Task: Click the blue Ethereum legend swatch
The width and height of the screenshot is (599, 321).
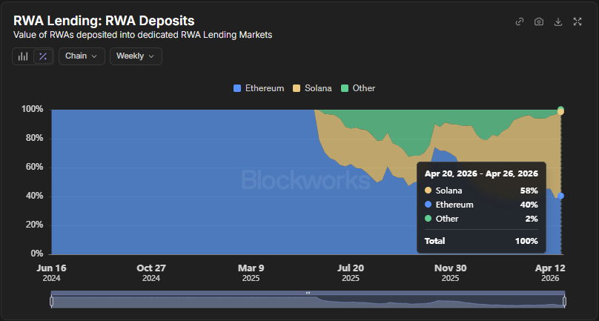Action: 237,88
